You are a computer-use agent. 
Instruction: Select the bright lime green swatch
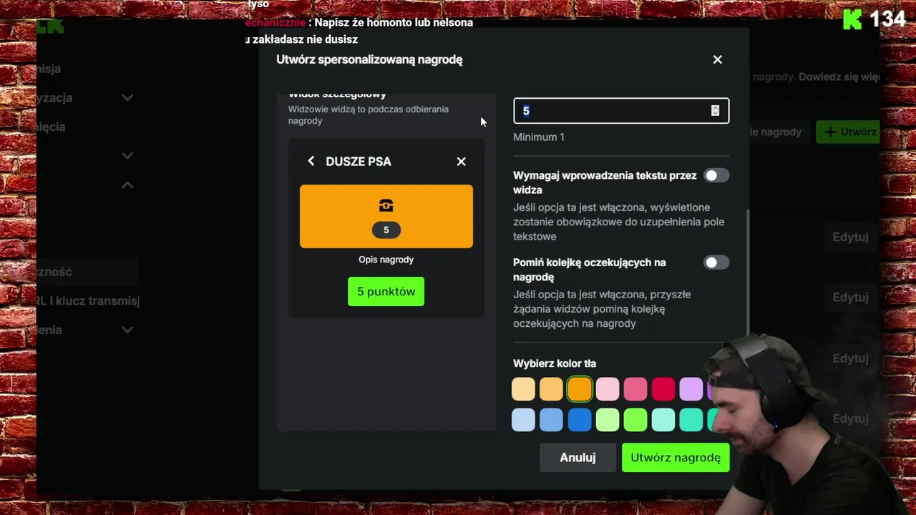click(x=635, y=420)
